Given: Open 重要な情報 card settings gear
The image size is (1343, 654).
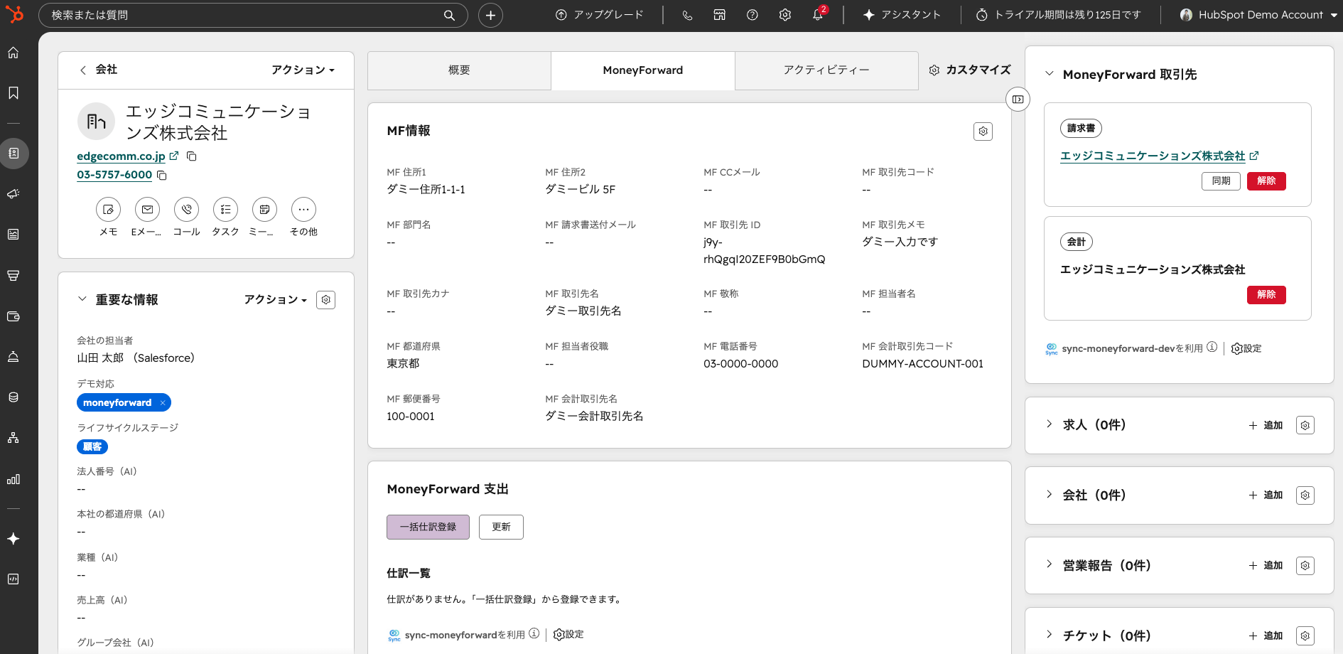Looking at the screenshot, I should (325, 300).
